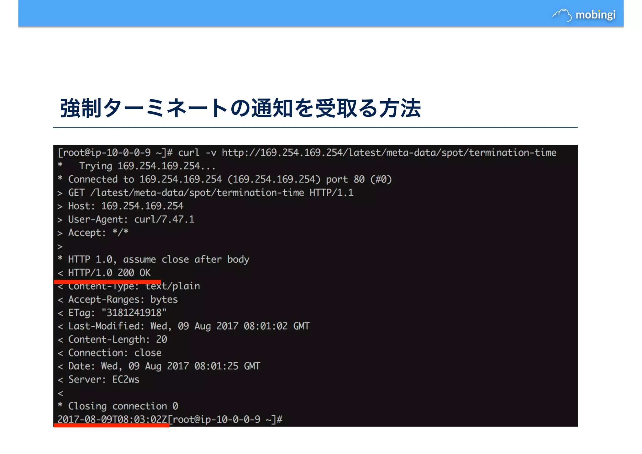Image resolution: width=642 pixels, height=454 pixels.
Task: Click the mobingi brand name text
Action: pyautogui.click(x=596, y=15)
